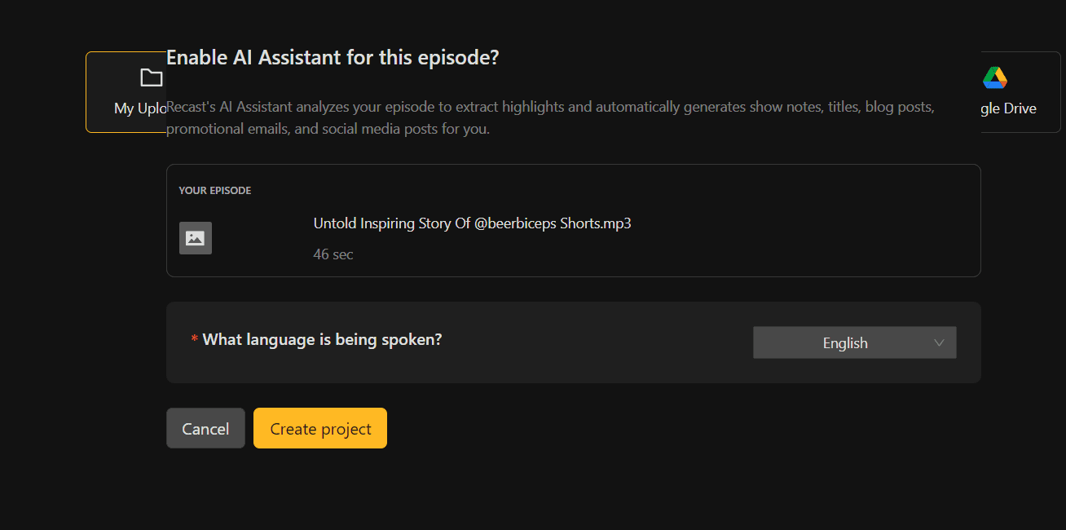Click the 46 sec duration text
1066x530 pixels.
tap(333, 254)
